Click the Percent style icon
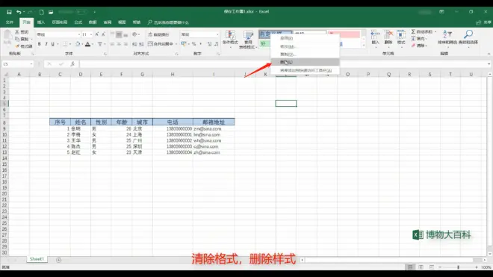 [x=194, y=44]
